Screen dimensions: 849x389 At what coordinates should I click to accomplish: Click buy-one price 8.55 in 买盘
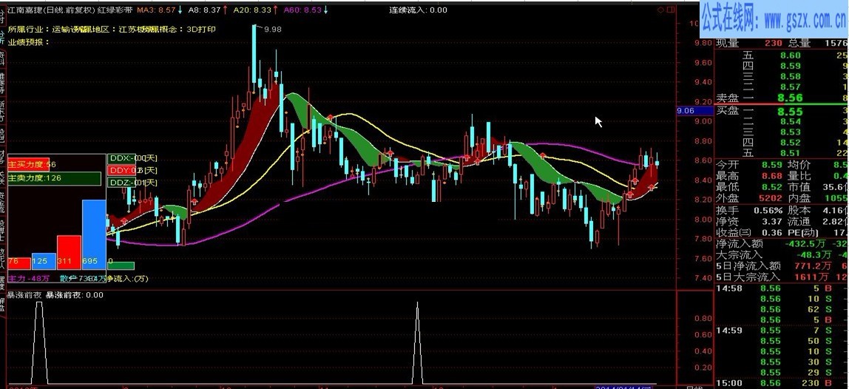pyautogui.click(x=789, y=112)
